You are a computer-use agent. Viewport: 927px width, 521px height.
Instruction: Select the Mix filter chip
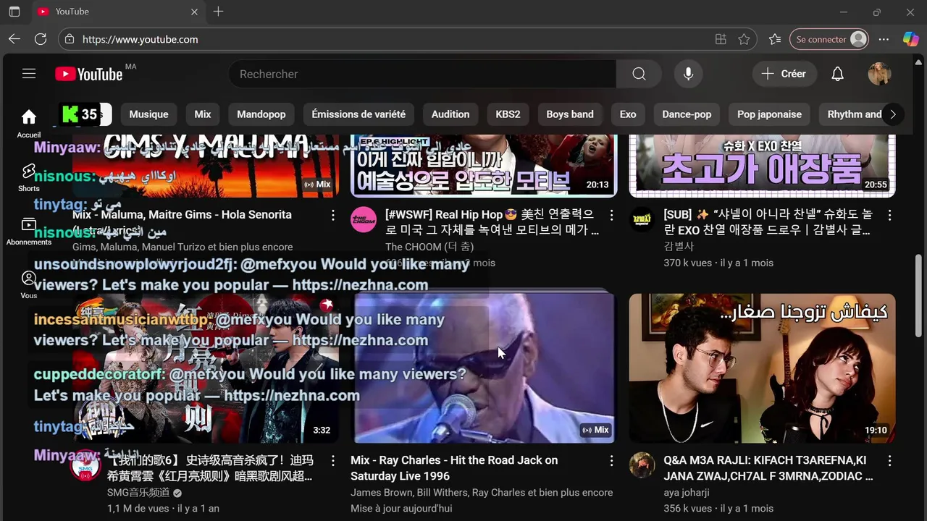(x=203, y=114)
